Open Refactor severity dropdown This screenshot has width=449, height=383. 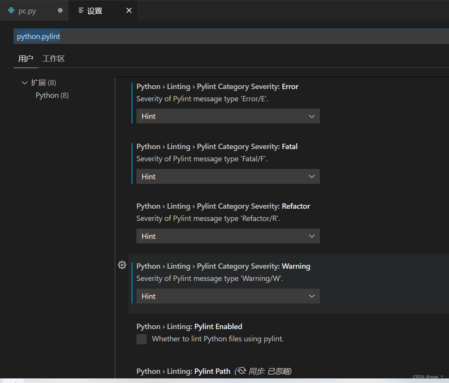tap(228, 236)
